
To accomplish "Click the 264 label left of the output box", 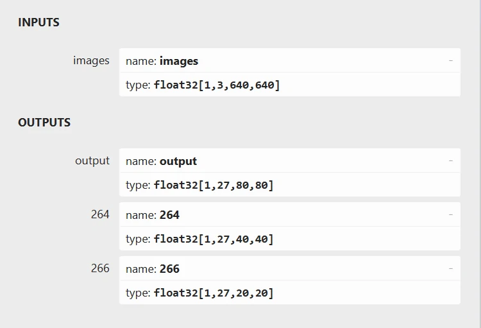I will coord(100,214).
